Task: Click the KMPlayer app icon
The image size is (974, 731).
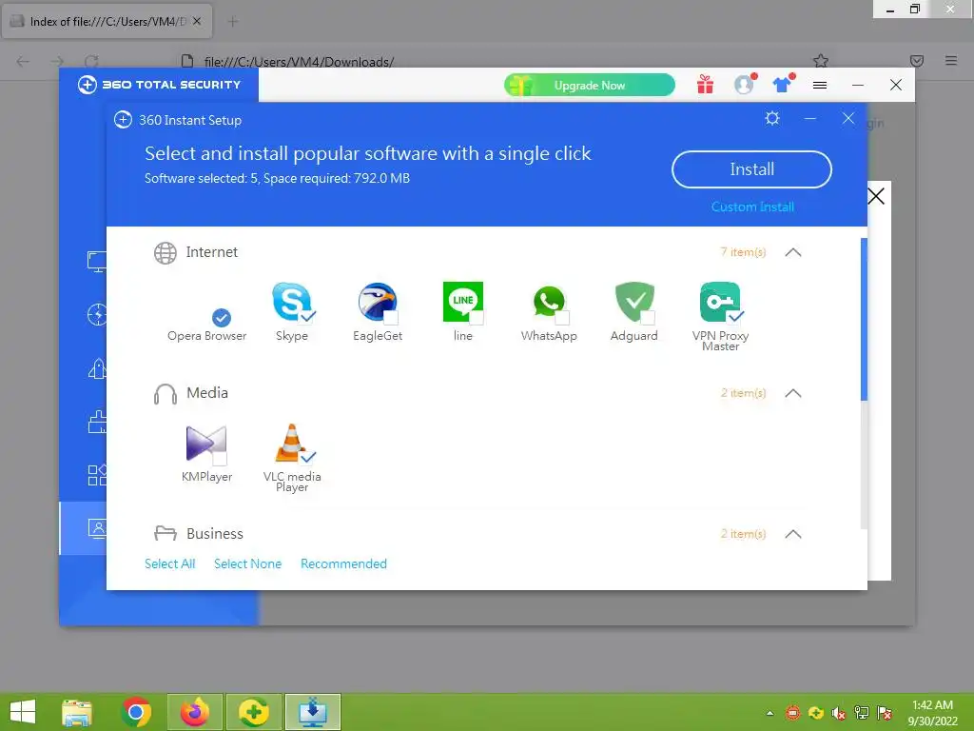Action: pyautogui.click(x=206, y=444)
